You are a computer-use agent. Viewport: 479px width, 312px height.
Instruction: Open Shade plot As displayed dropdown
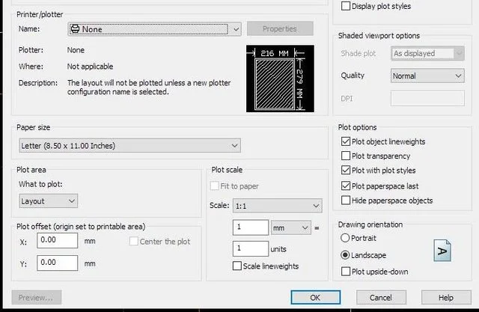(427, 53)
